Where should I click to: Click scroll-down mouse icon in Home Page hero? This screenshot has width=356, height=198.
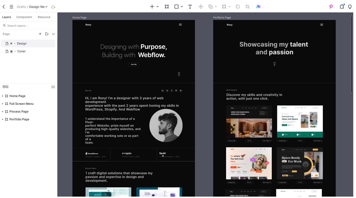(179, 74)
